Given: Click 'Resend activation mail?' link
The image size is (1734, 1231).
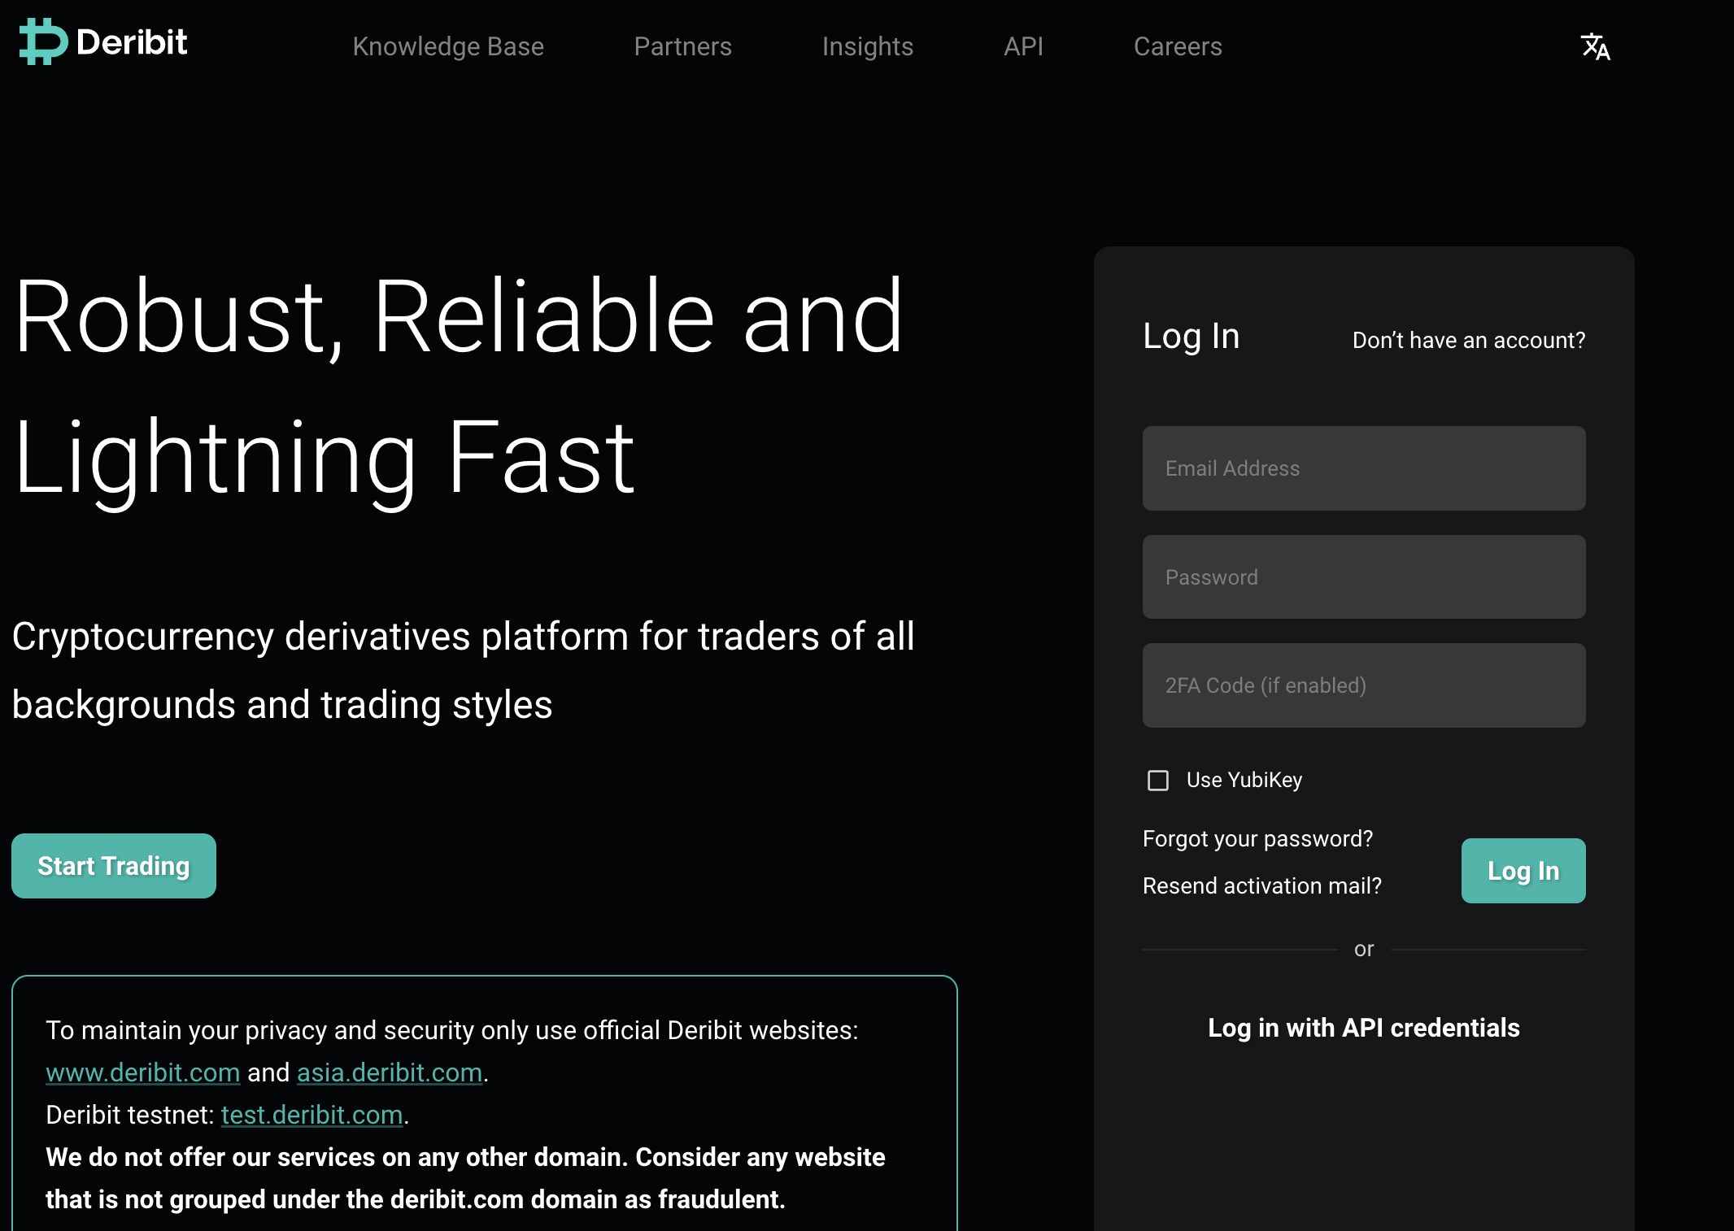Looking at the screenshot, I should pyautogui.click(x=1262, y=885).
